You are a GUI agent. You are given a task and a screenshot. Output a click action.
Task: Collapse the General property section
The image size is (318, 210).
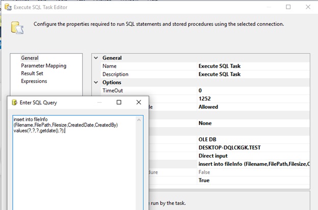[96, 58]
